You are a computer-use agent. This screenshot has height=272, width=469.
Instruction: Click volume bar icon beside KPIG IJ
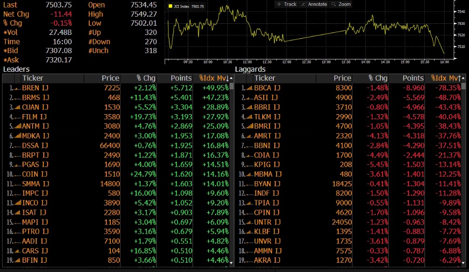point(250,165)
